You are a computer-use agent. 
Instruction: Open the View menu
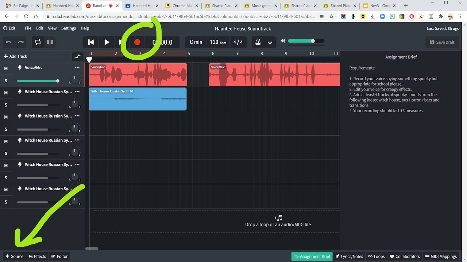point(52,28)
